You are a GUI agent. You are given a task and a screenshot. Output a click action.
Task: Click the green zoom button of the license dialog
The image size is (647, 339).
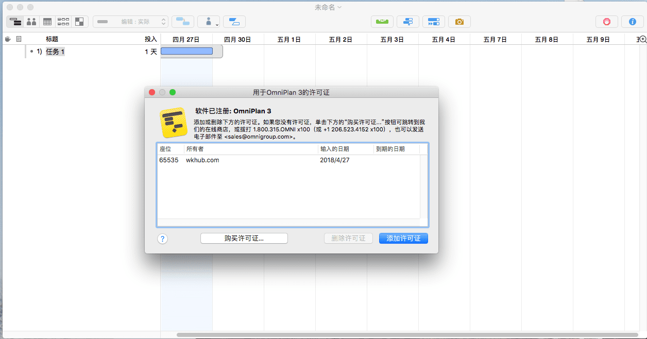coord(173,92)
